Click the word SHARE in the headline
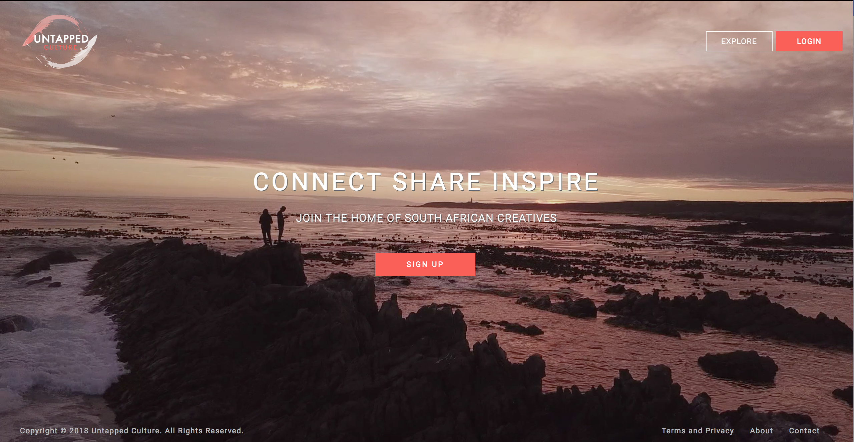 point(437,182)
